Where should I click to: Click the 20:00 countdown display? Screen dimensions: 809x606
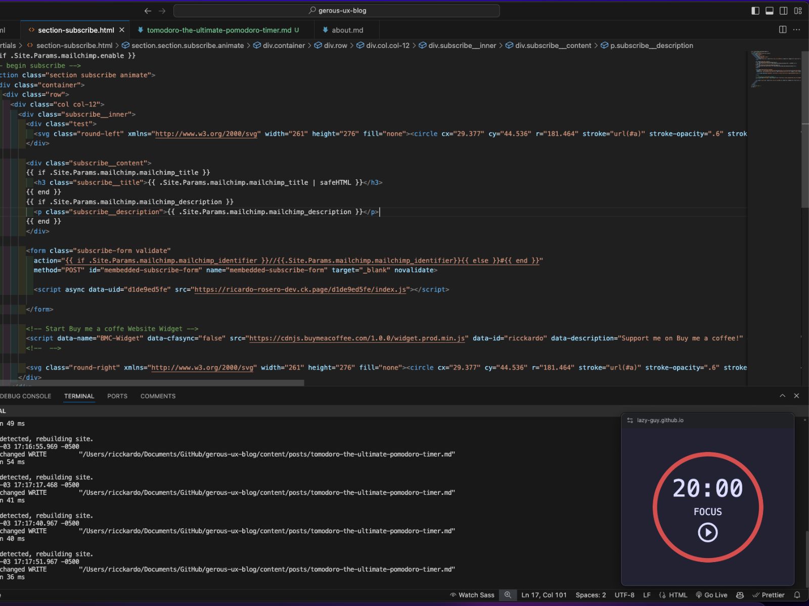(707, 488)
